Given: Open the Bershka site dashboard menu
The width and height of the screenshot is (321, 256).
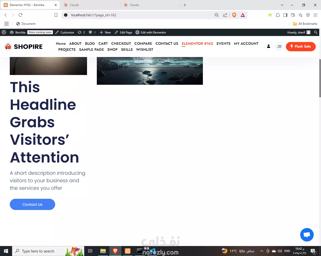Looking at the screenshot, I should 18,32.
